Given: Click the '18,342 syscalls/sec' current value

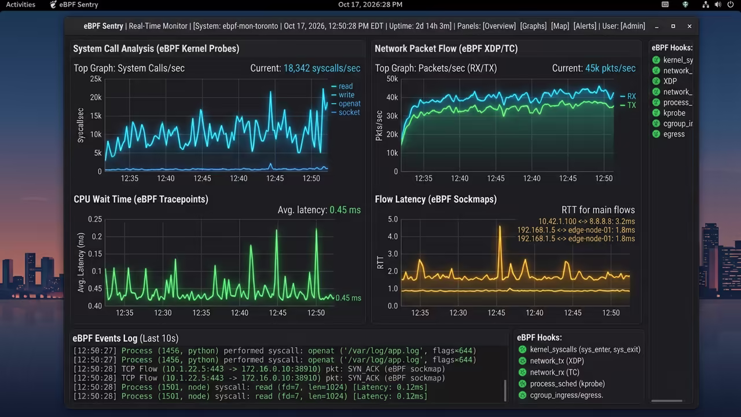Looking at the screenshot, I should (x=322, y=68).
